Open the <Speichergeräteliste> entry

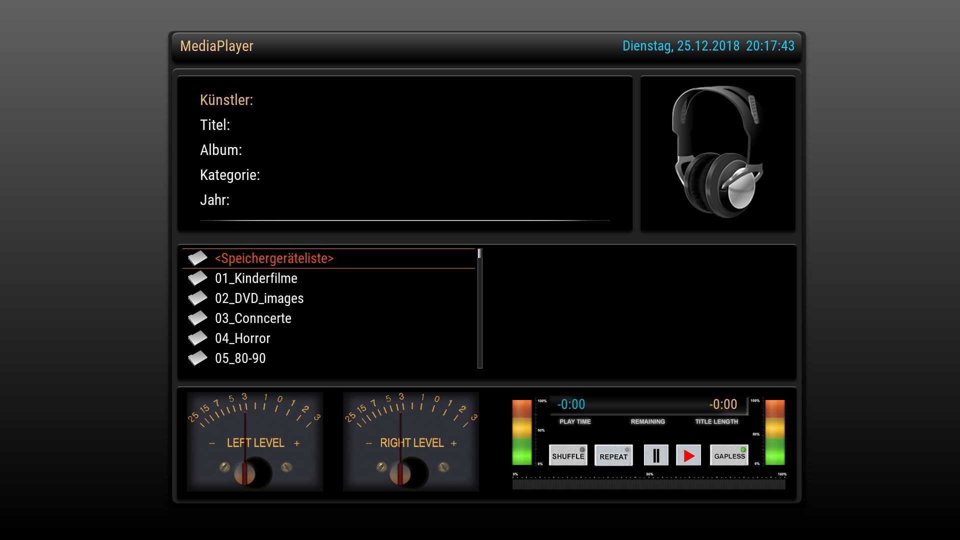[x=274, y=258]
